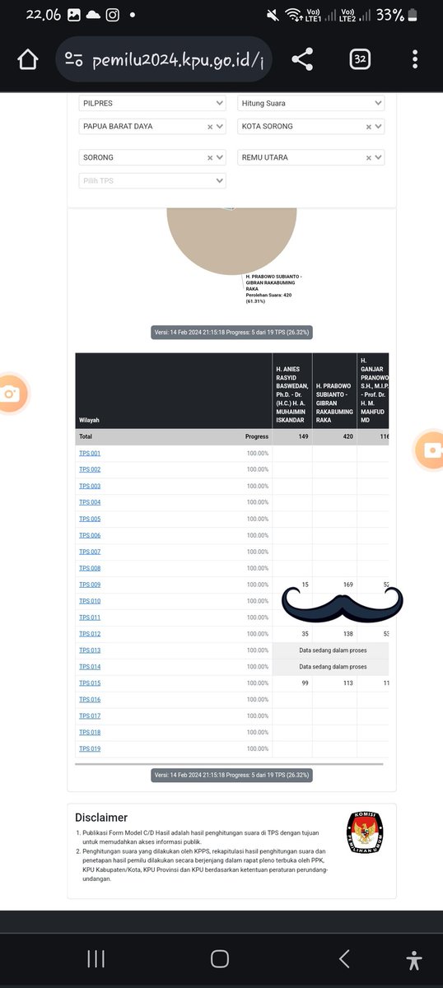Clear the REMU UTARA selection
This screenshot has height=988, width=443.
[369, 157]
